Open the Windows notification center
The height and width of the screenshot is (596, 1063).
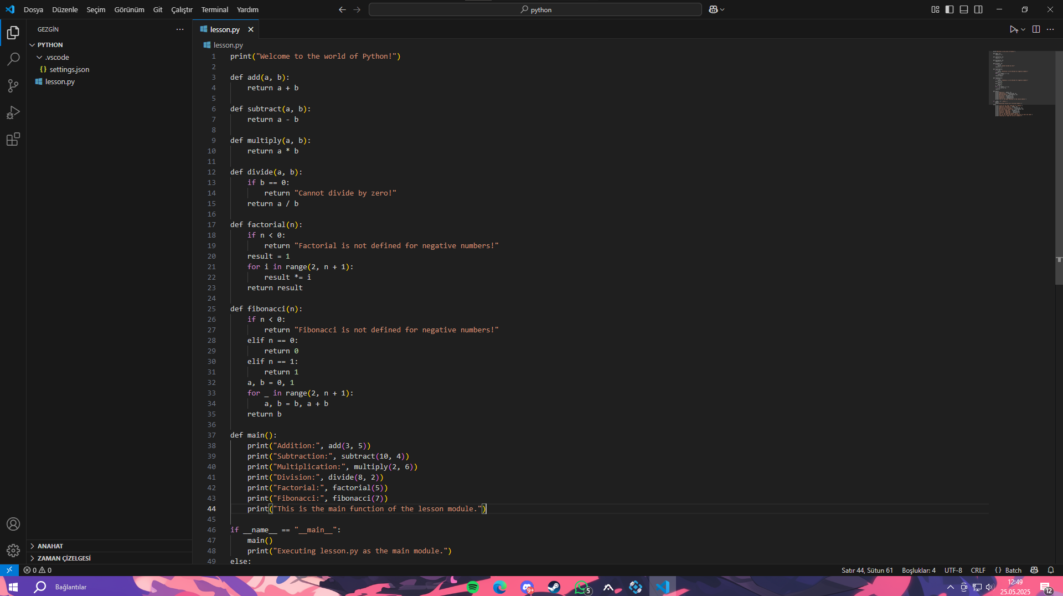click(x=1046, y=587)
